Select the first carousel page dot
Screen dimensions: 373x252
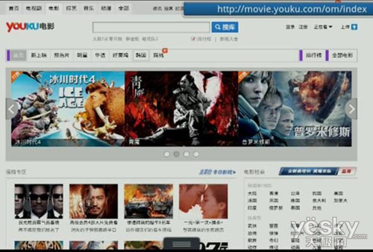pyautogui.click(x=167, y=154)
